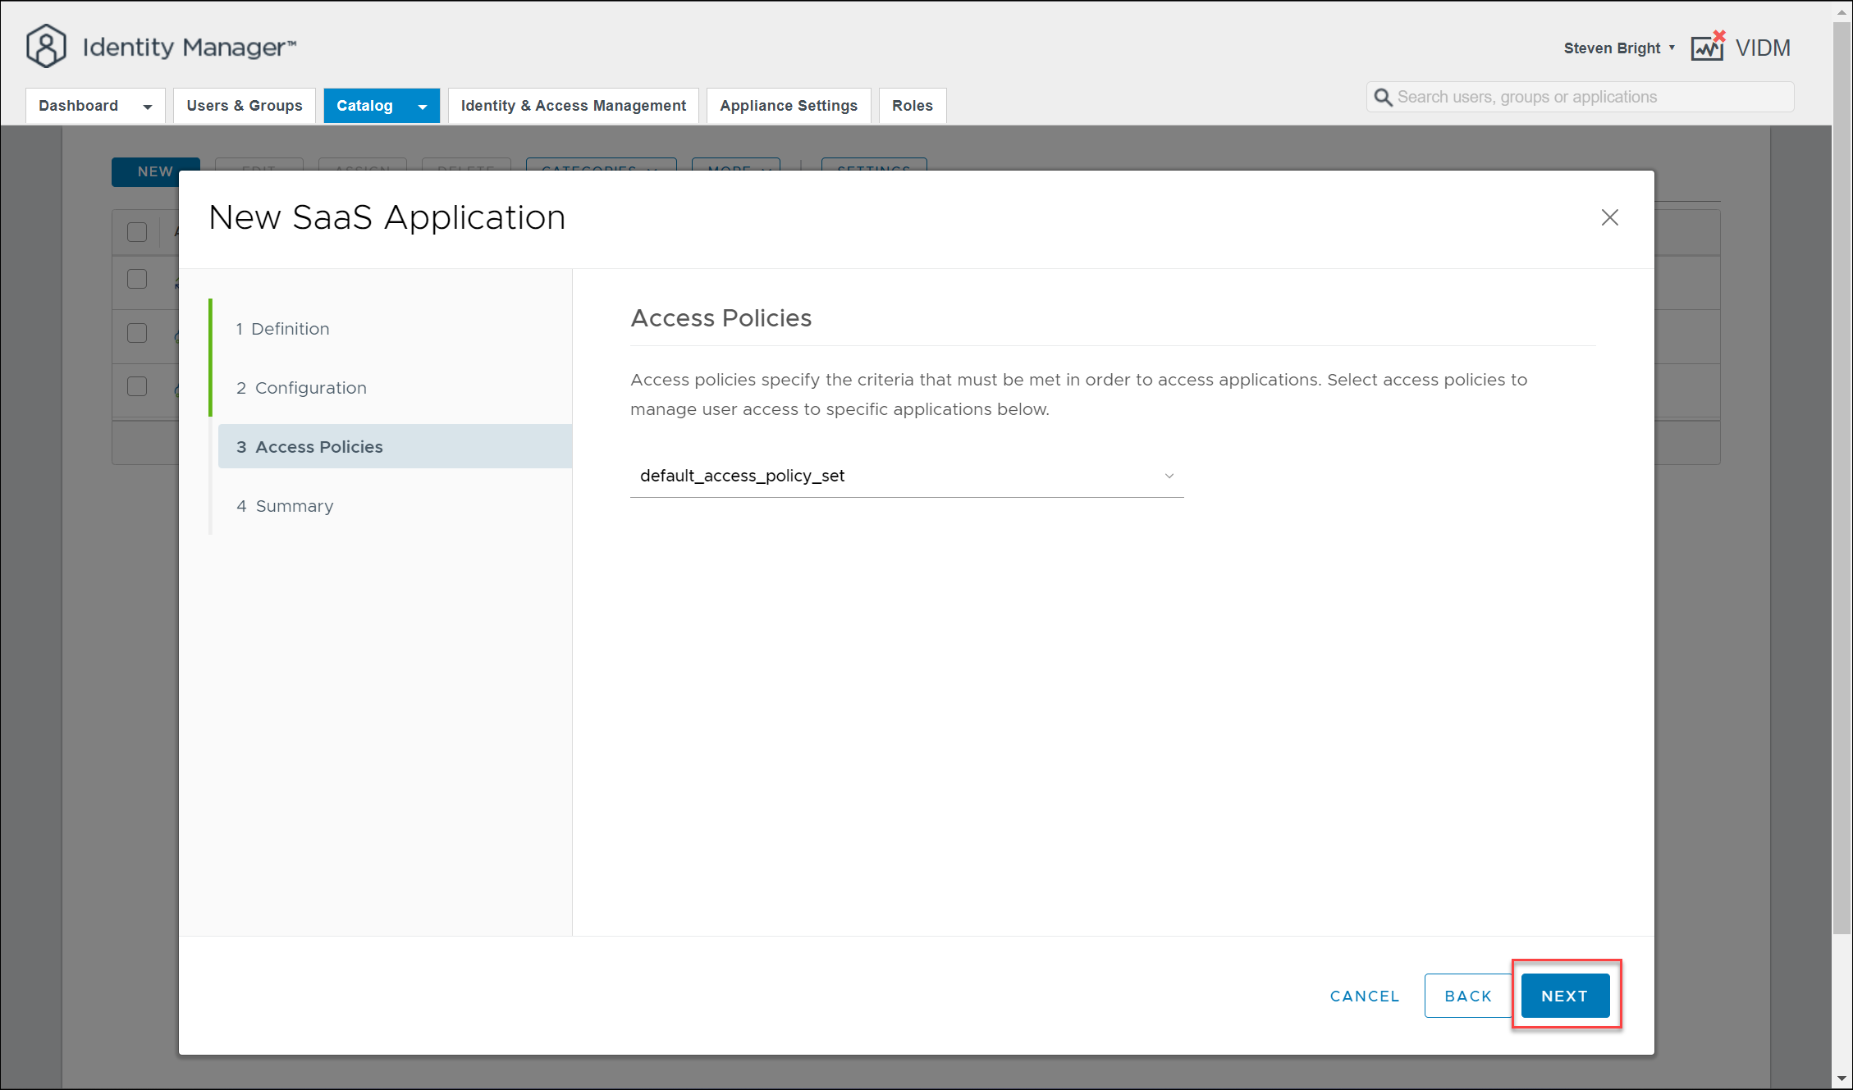
Task: Go to the Roles tab
Action: click(x=912, y=106)
